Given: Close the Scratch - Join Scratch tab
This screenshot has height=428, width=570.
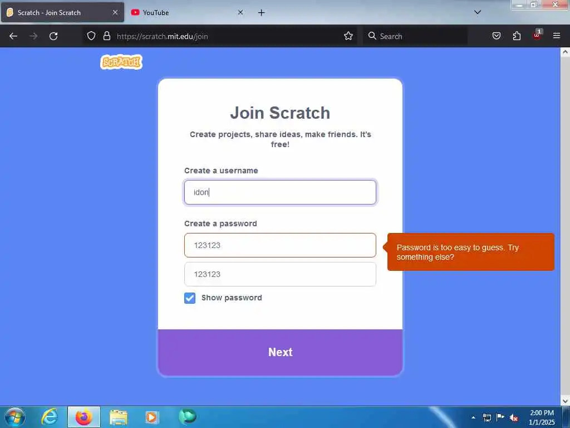Looking at the screenshot, I should pos(115,12).
